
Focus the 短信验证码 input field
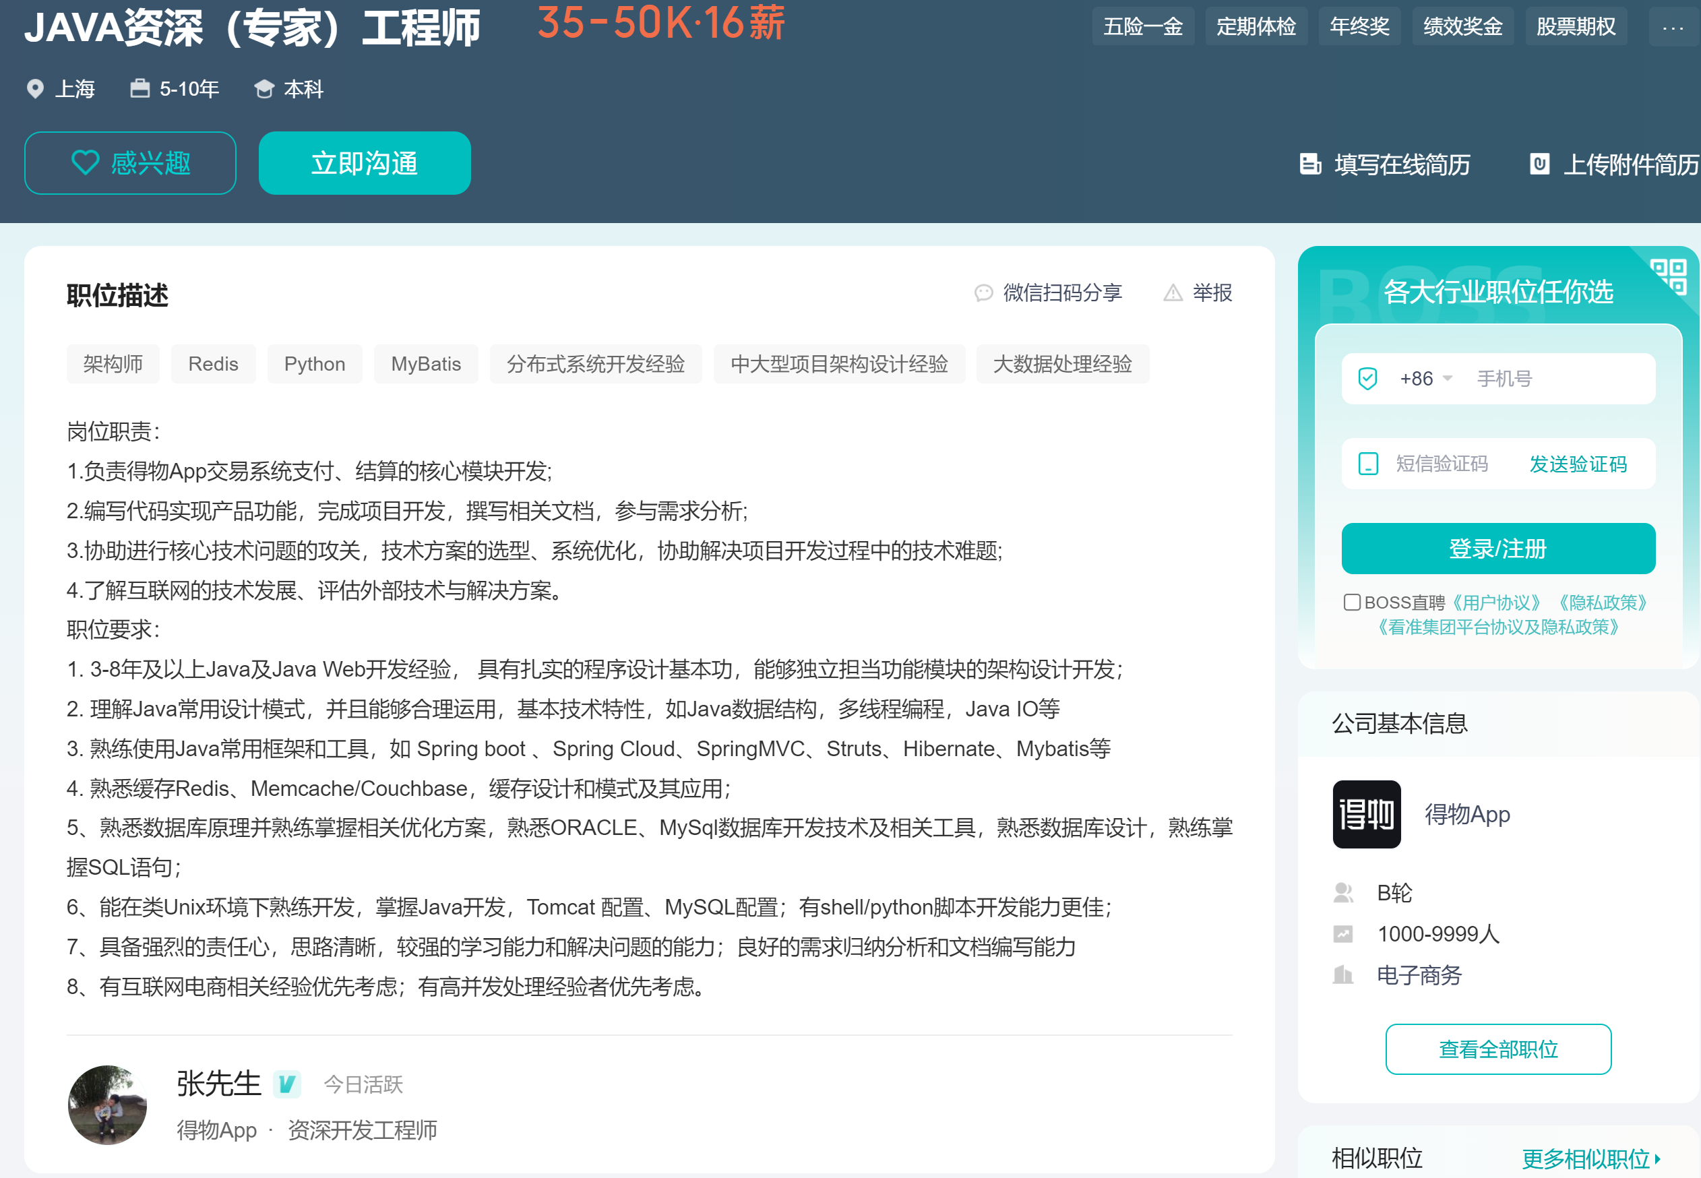pyautogui.click(x=1442, y=464)
